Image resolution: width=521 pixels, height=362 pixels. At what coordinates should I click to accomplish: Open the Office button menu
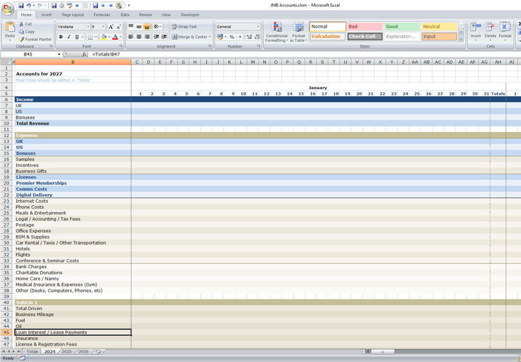coord(8,8)
